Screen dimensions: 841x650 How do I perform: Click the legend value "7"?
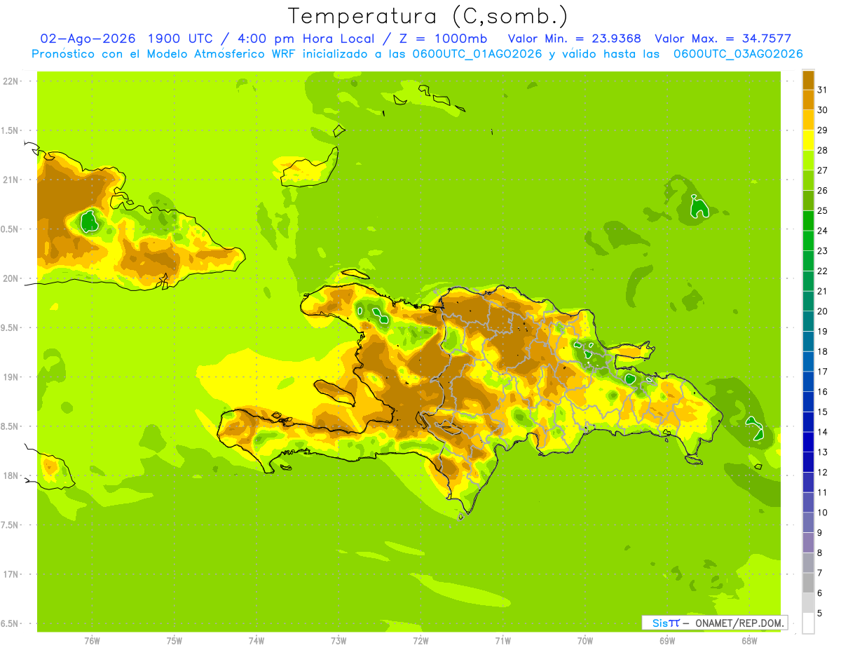(x=819, y=573)
